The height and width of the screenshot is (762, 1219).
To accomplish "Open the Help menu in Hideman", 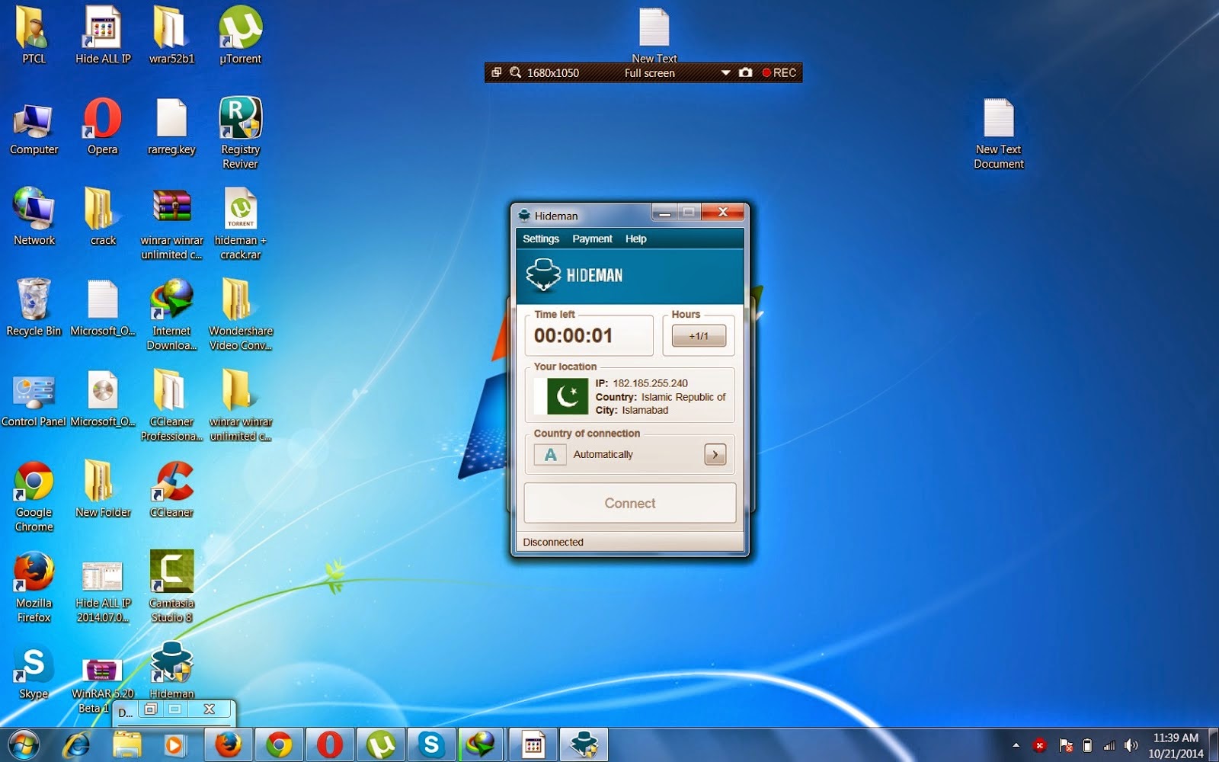I will (x=635, y=239).
